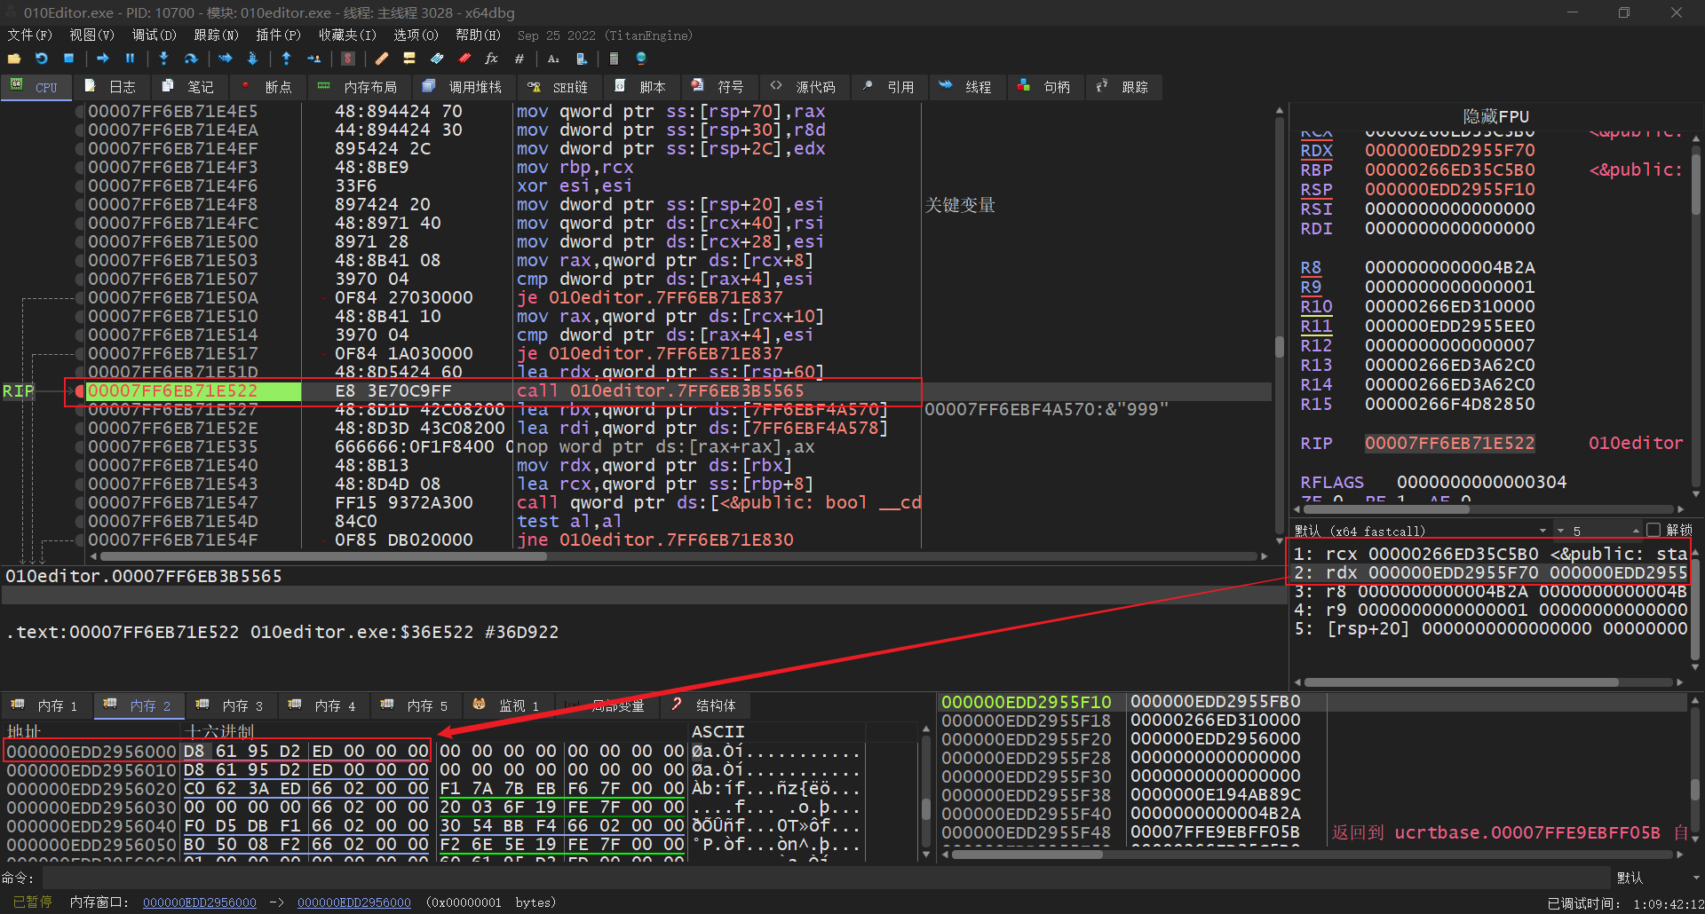This screenshot has width=1705, height=914.
Task: Open the 调试(D) menu
Action: (154, 35)
